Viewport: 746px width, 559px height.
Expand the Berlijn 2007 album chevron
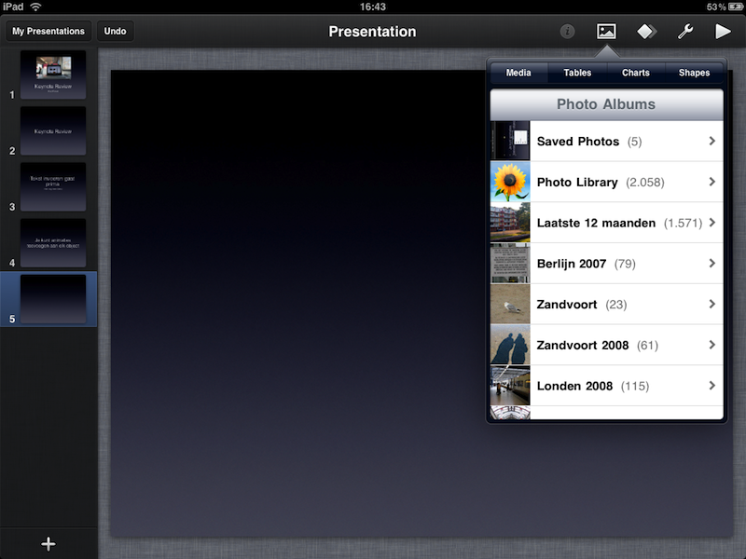pyautogui.click(x=711, y=264)
